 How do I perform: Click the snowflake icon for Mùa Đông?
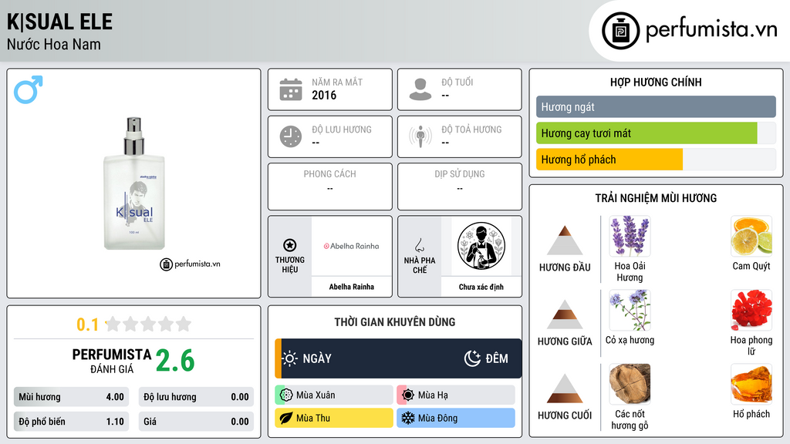[x=408, y=418]
